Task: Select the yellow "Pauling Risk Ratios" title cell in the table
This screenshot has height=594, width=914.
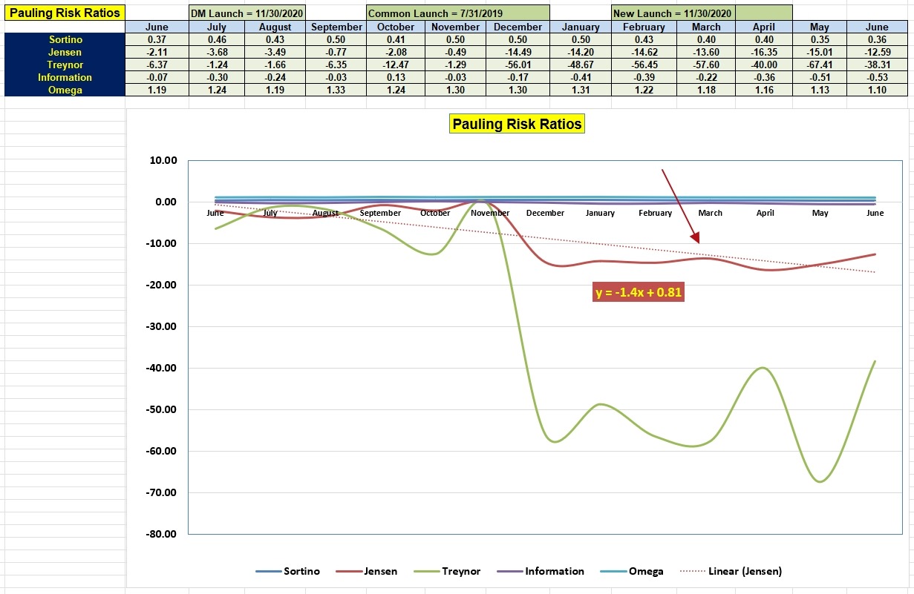Action: [63, 13]
